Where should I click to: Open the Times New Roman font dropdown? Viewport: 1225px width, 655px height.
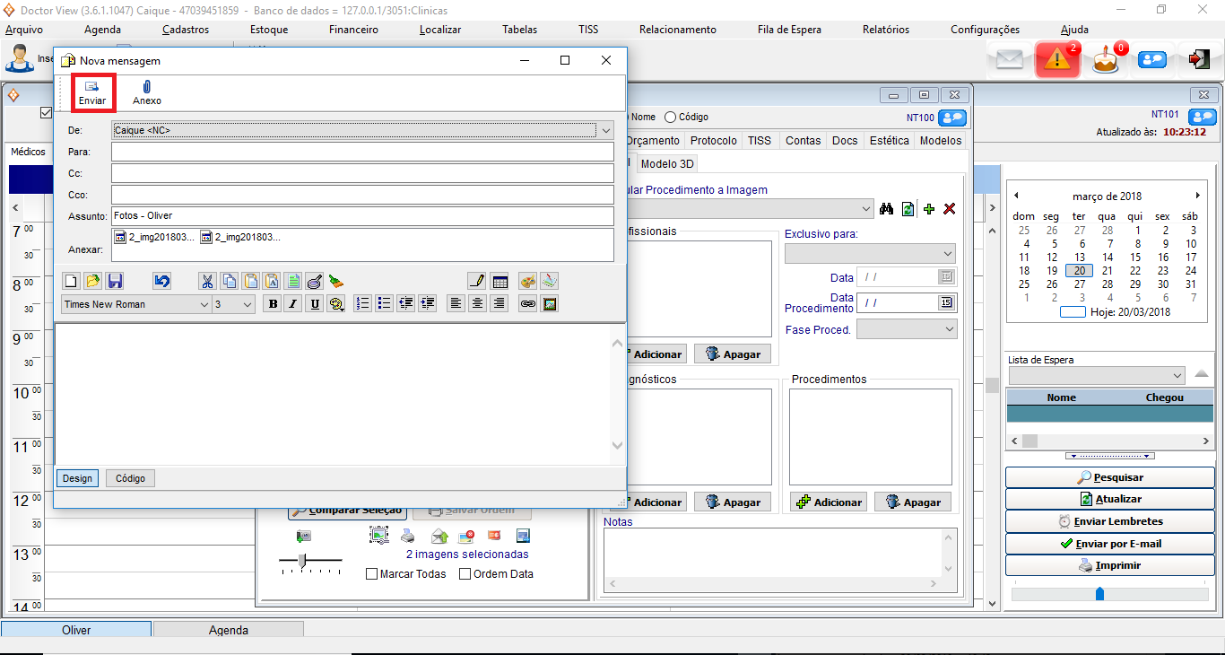point(204,304)
